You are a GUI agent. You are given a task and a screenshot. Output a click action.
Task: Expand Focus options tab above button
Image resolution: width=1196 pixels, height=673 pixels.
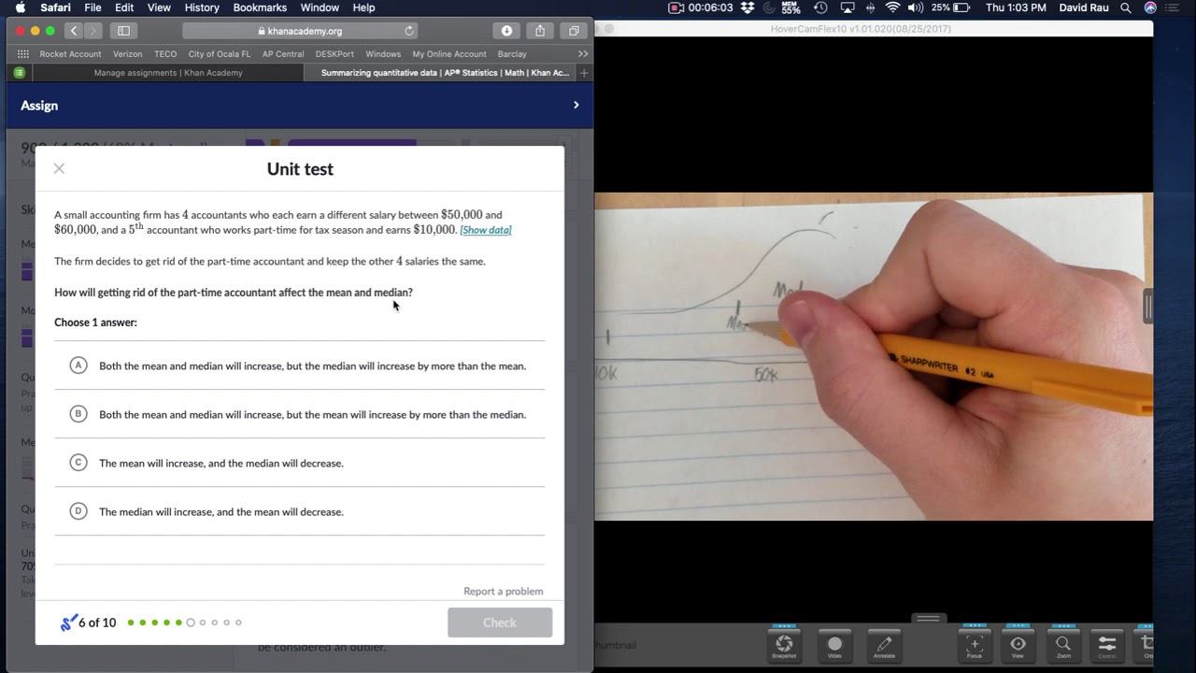pos(975,625)
